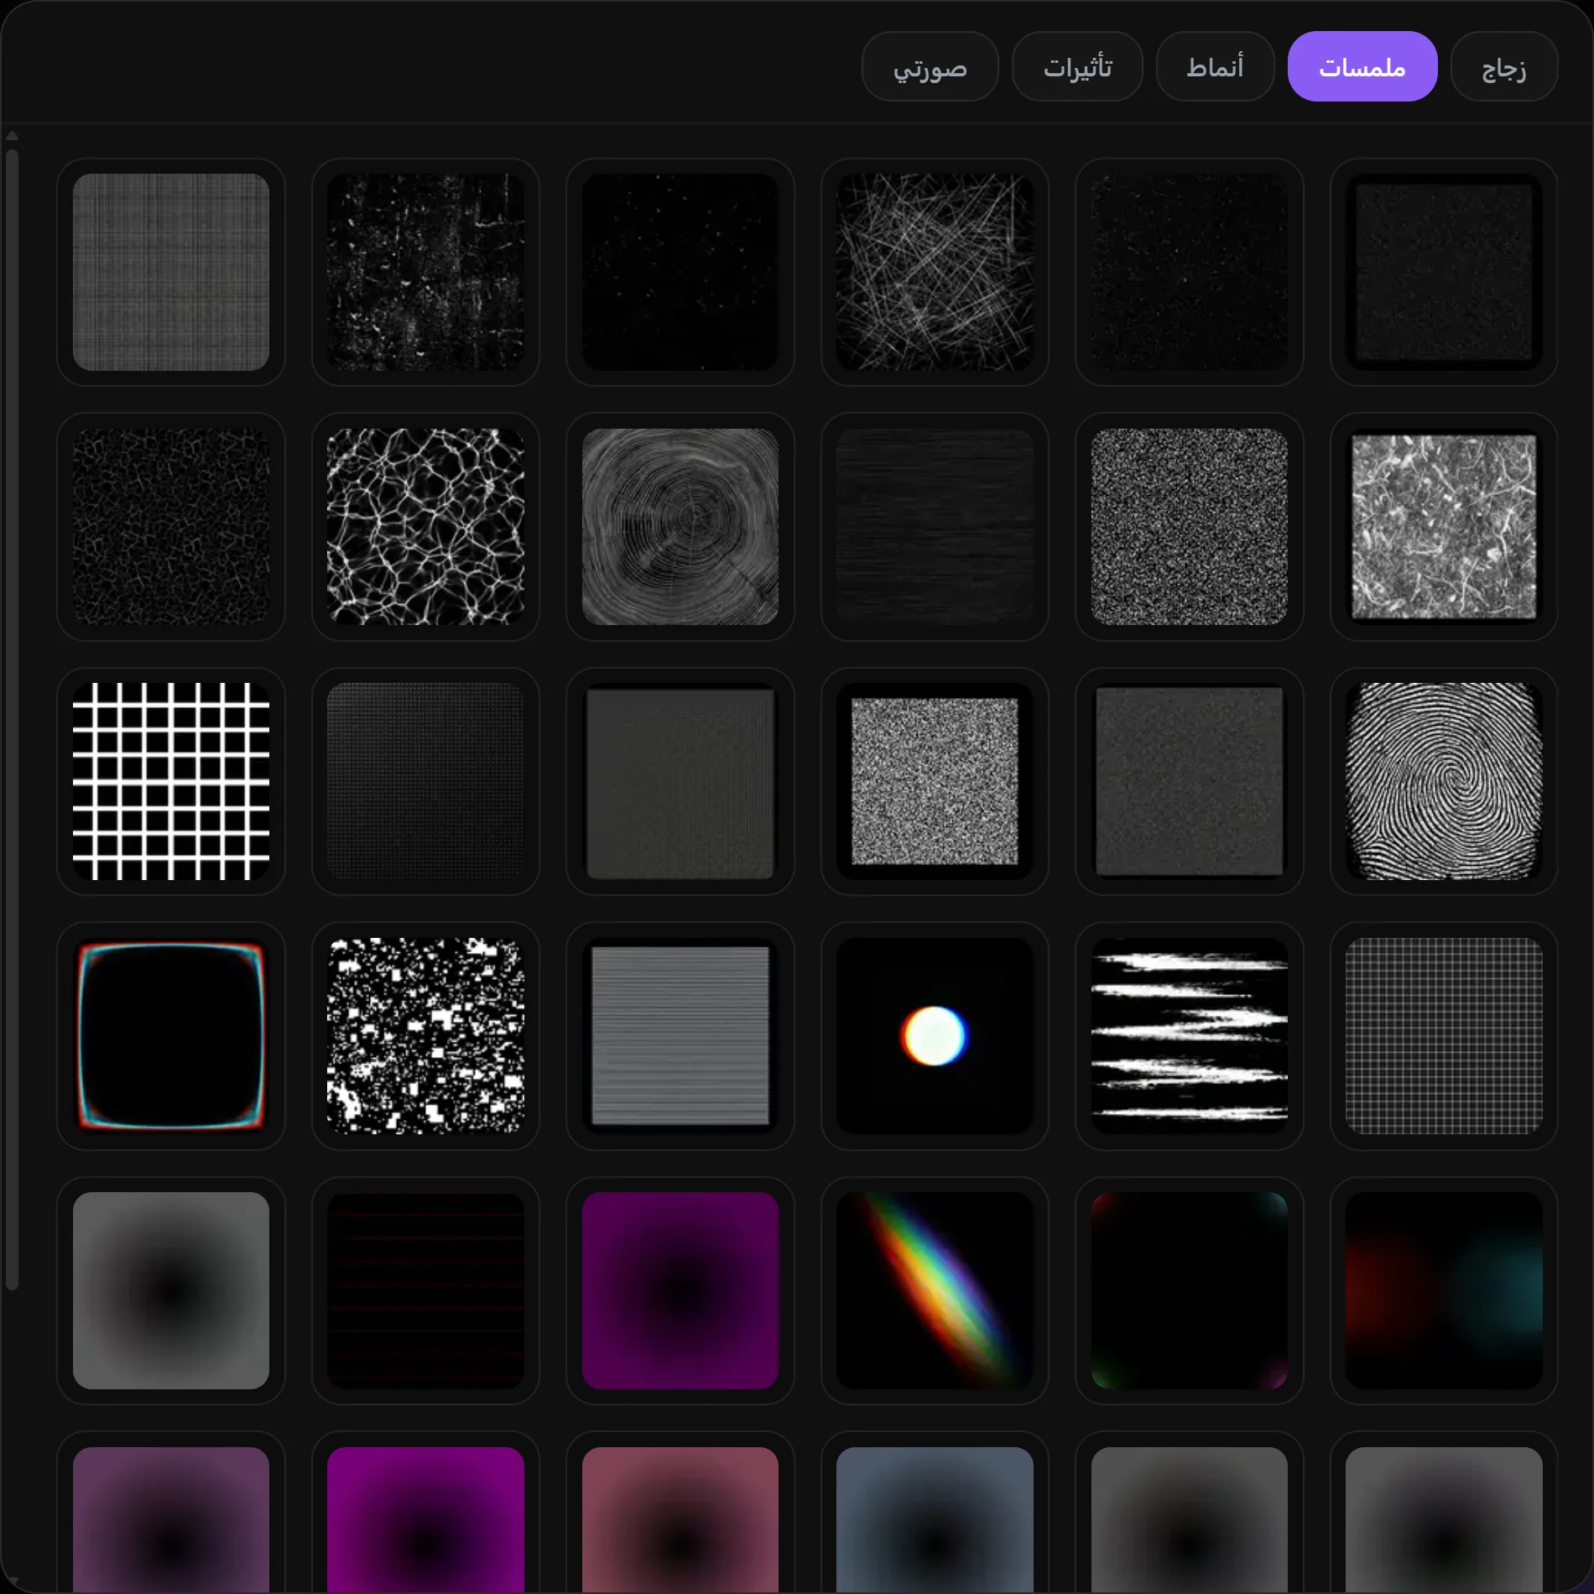Choose the fingerprint swirl texture
Screen dimensions: 1594x1594
1444,781
